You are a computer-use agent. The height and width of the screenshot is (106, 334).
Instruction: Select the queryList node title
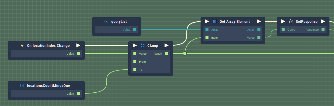pyautogui.click(x=119, y=22)
